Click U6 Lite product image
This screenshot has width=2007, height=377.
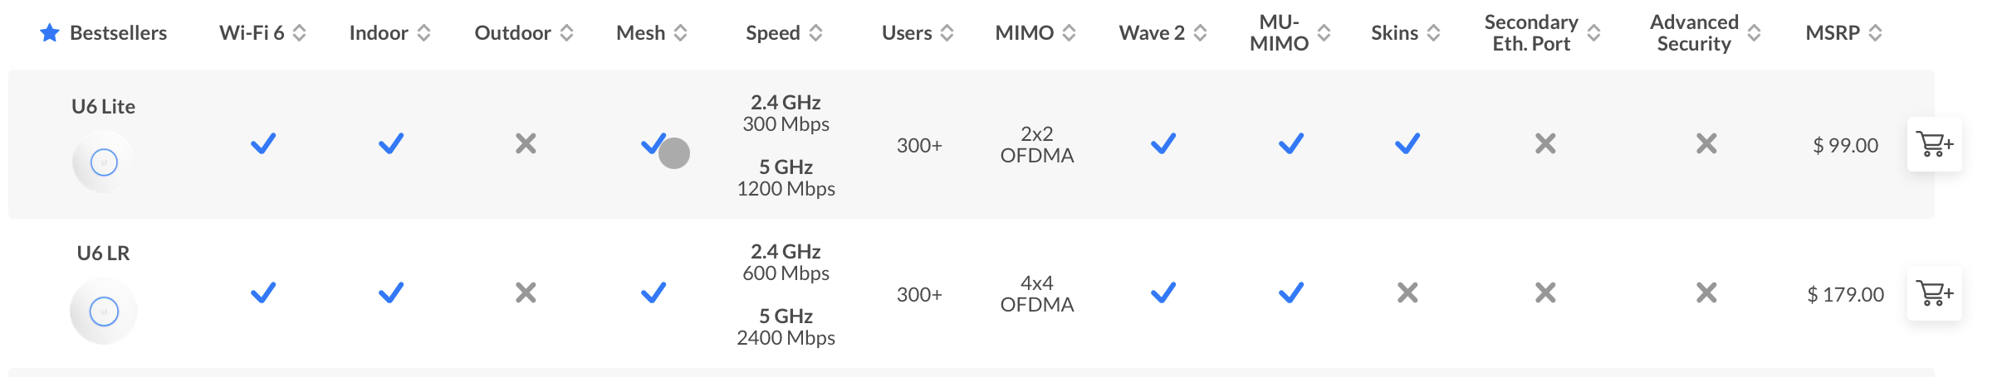(x=104, y=162)
